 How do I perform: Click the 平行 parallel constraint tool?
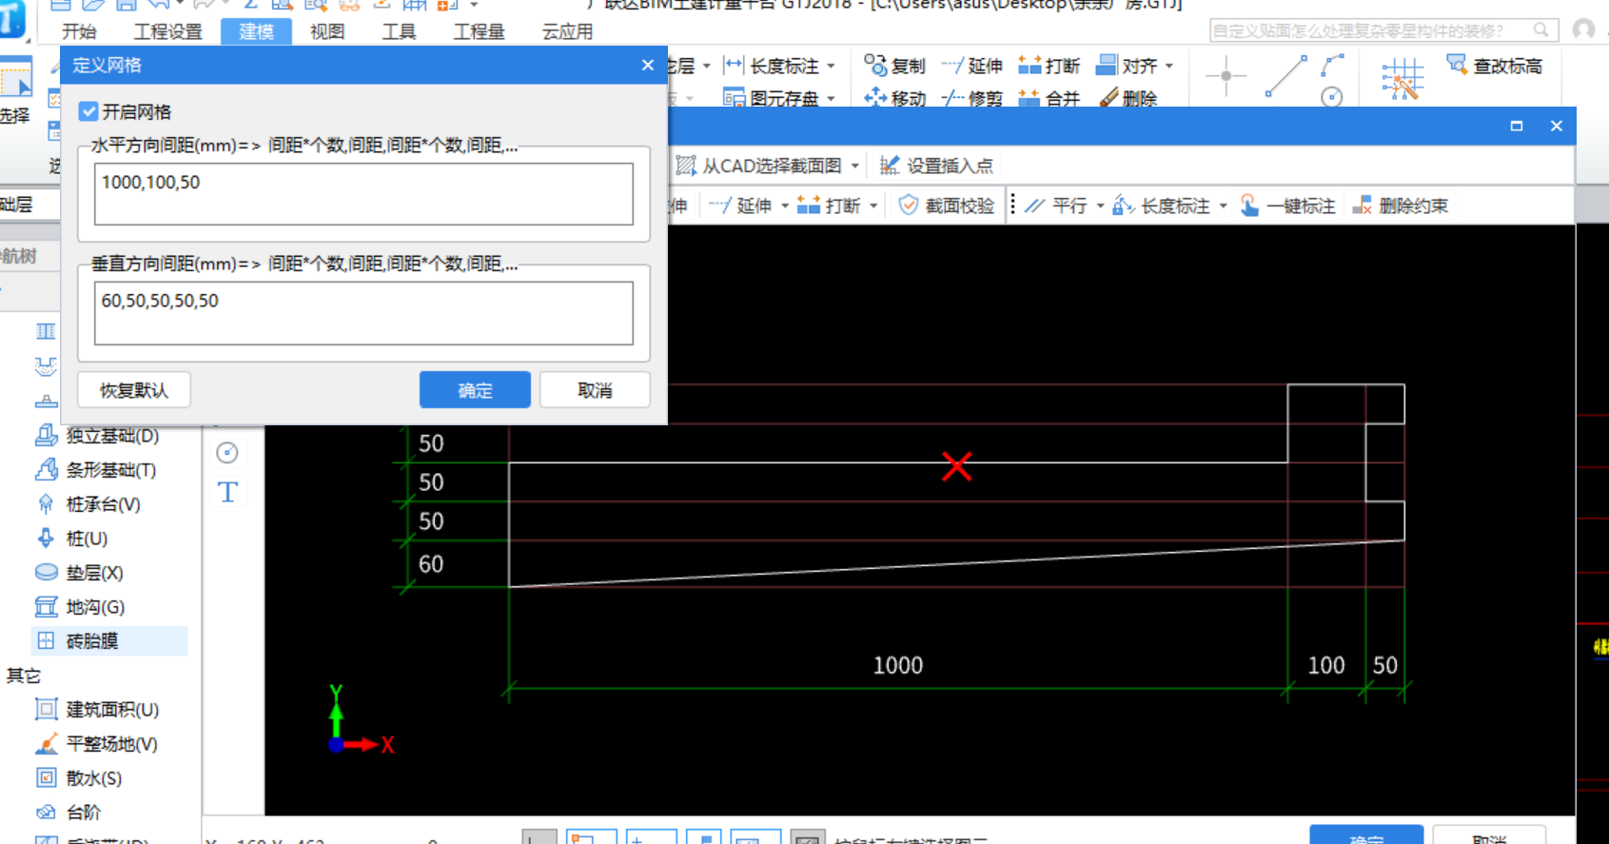click(1057, 206)
